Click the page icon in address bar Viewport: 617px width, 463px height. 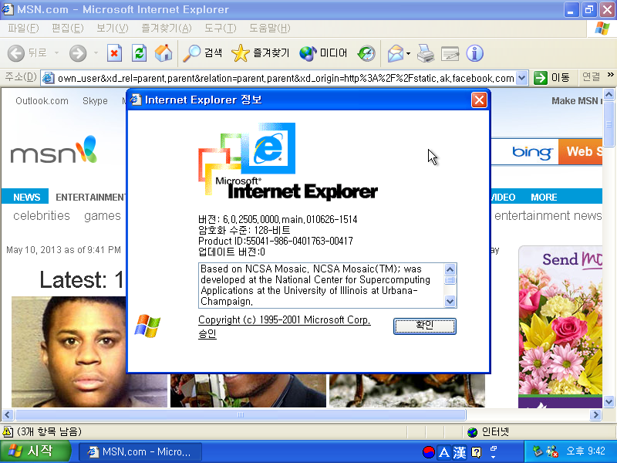coord(48,78)
